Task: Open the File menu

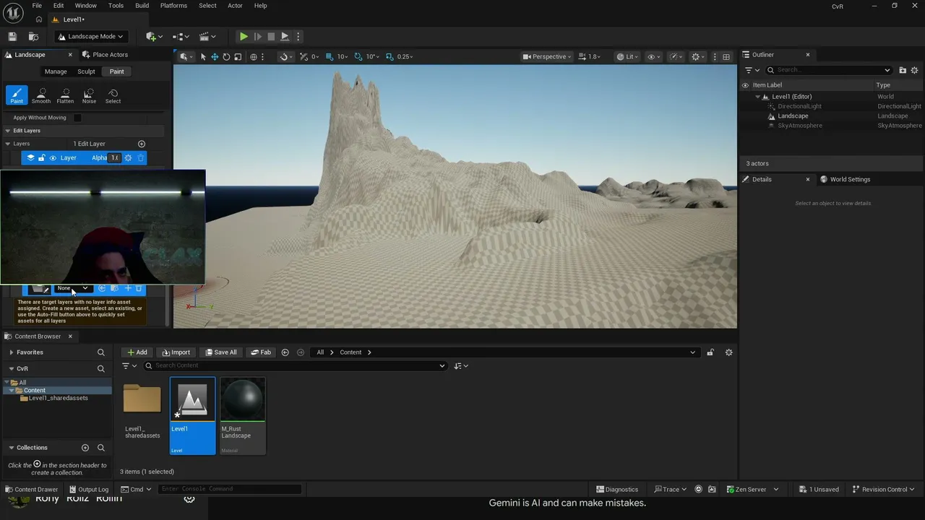Action: (x=37, y=6)
